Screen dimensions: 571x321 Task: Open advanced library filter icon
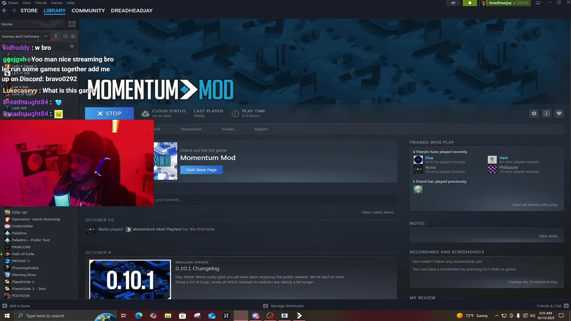pos(72,47)
